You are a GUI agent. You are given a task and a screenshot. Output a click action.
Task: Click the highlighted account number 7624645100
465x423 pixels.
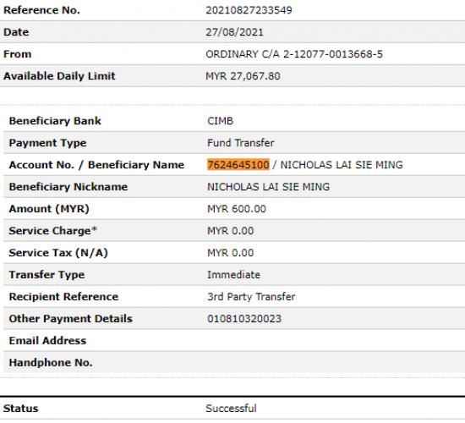click(238, 164)
